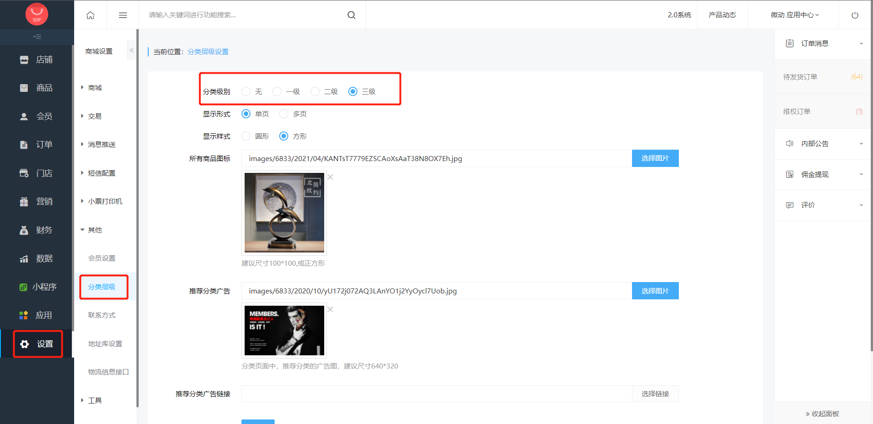Viewport: 873px width, 424px height.
Task: Click the 选择链接 button
Action: 655,394
